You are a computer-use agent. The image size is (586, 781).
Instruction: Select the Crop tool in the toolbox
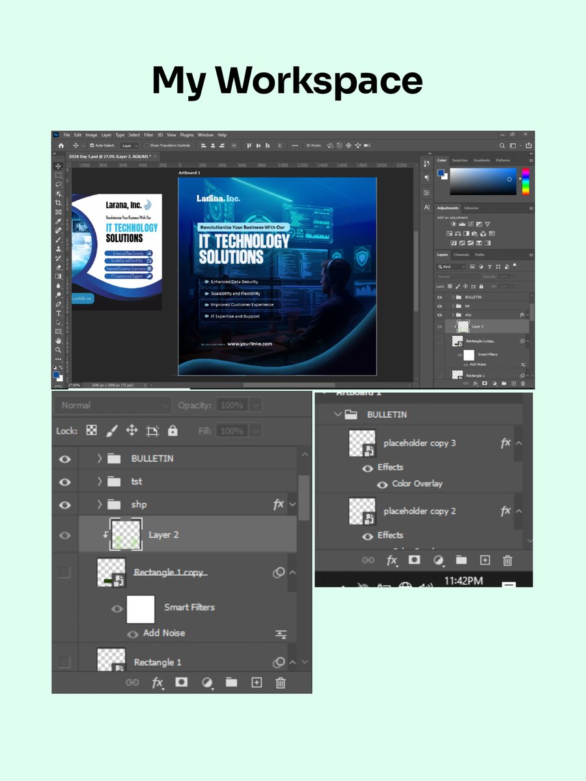click(x=58, y=203)
